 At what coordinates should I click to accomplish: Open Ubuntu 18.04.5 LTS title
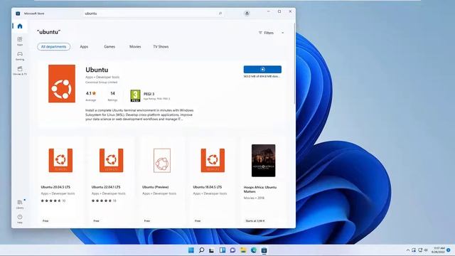[208, 187]
